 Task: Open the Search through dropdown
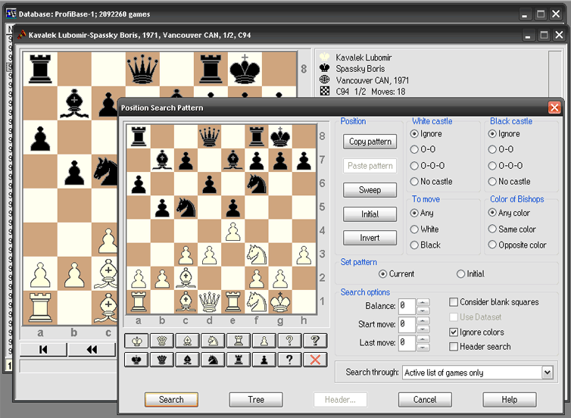pos(547,373)
